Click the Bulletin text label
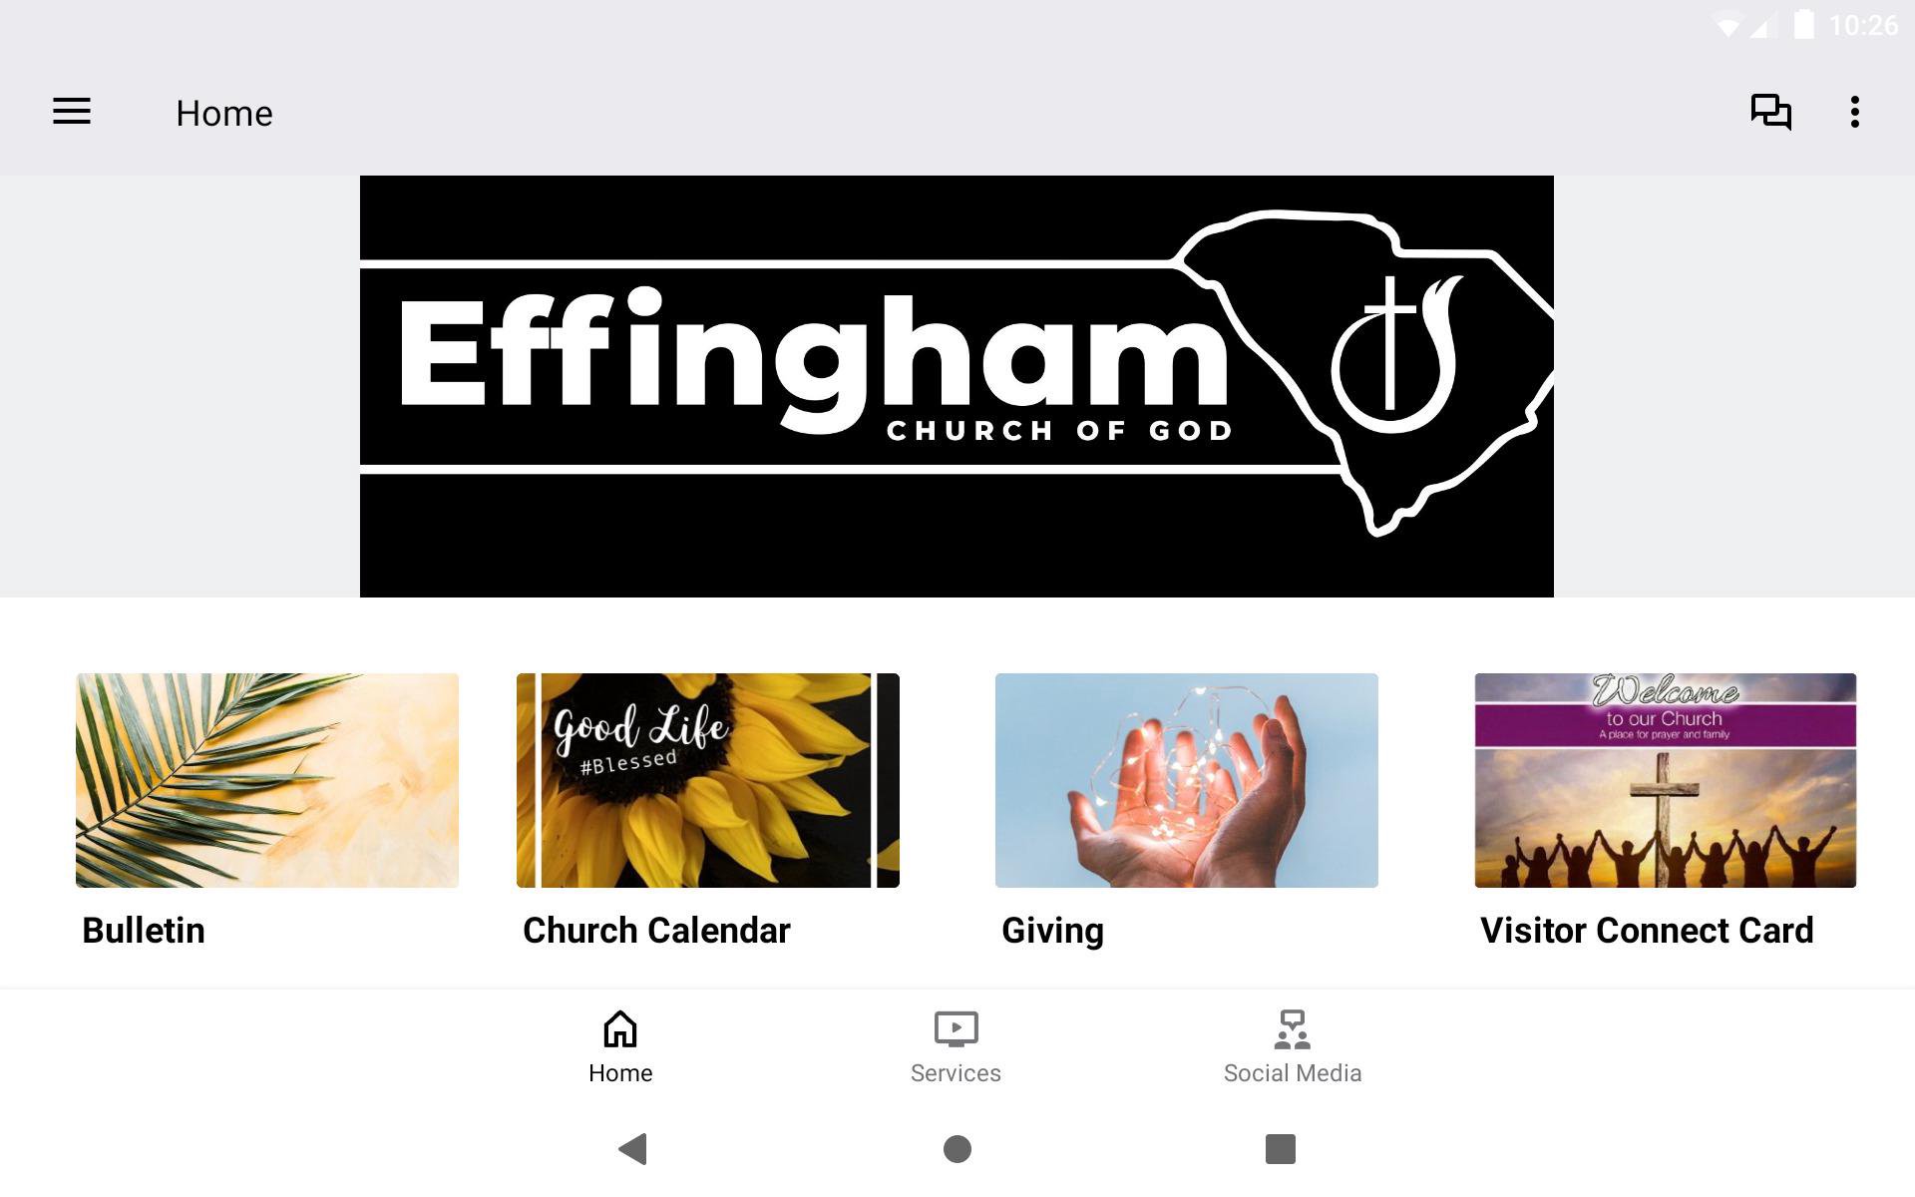The height and width of the screenshot is (1197, 1915). [x=144, y=931]
